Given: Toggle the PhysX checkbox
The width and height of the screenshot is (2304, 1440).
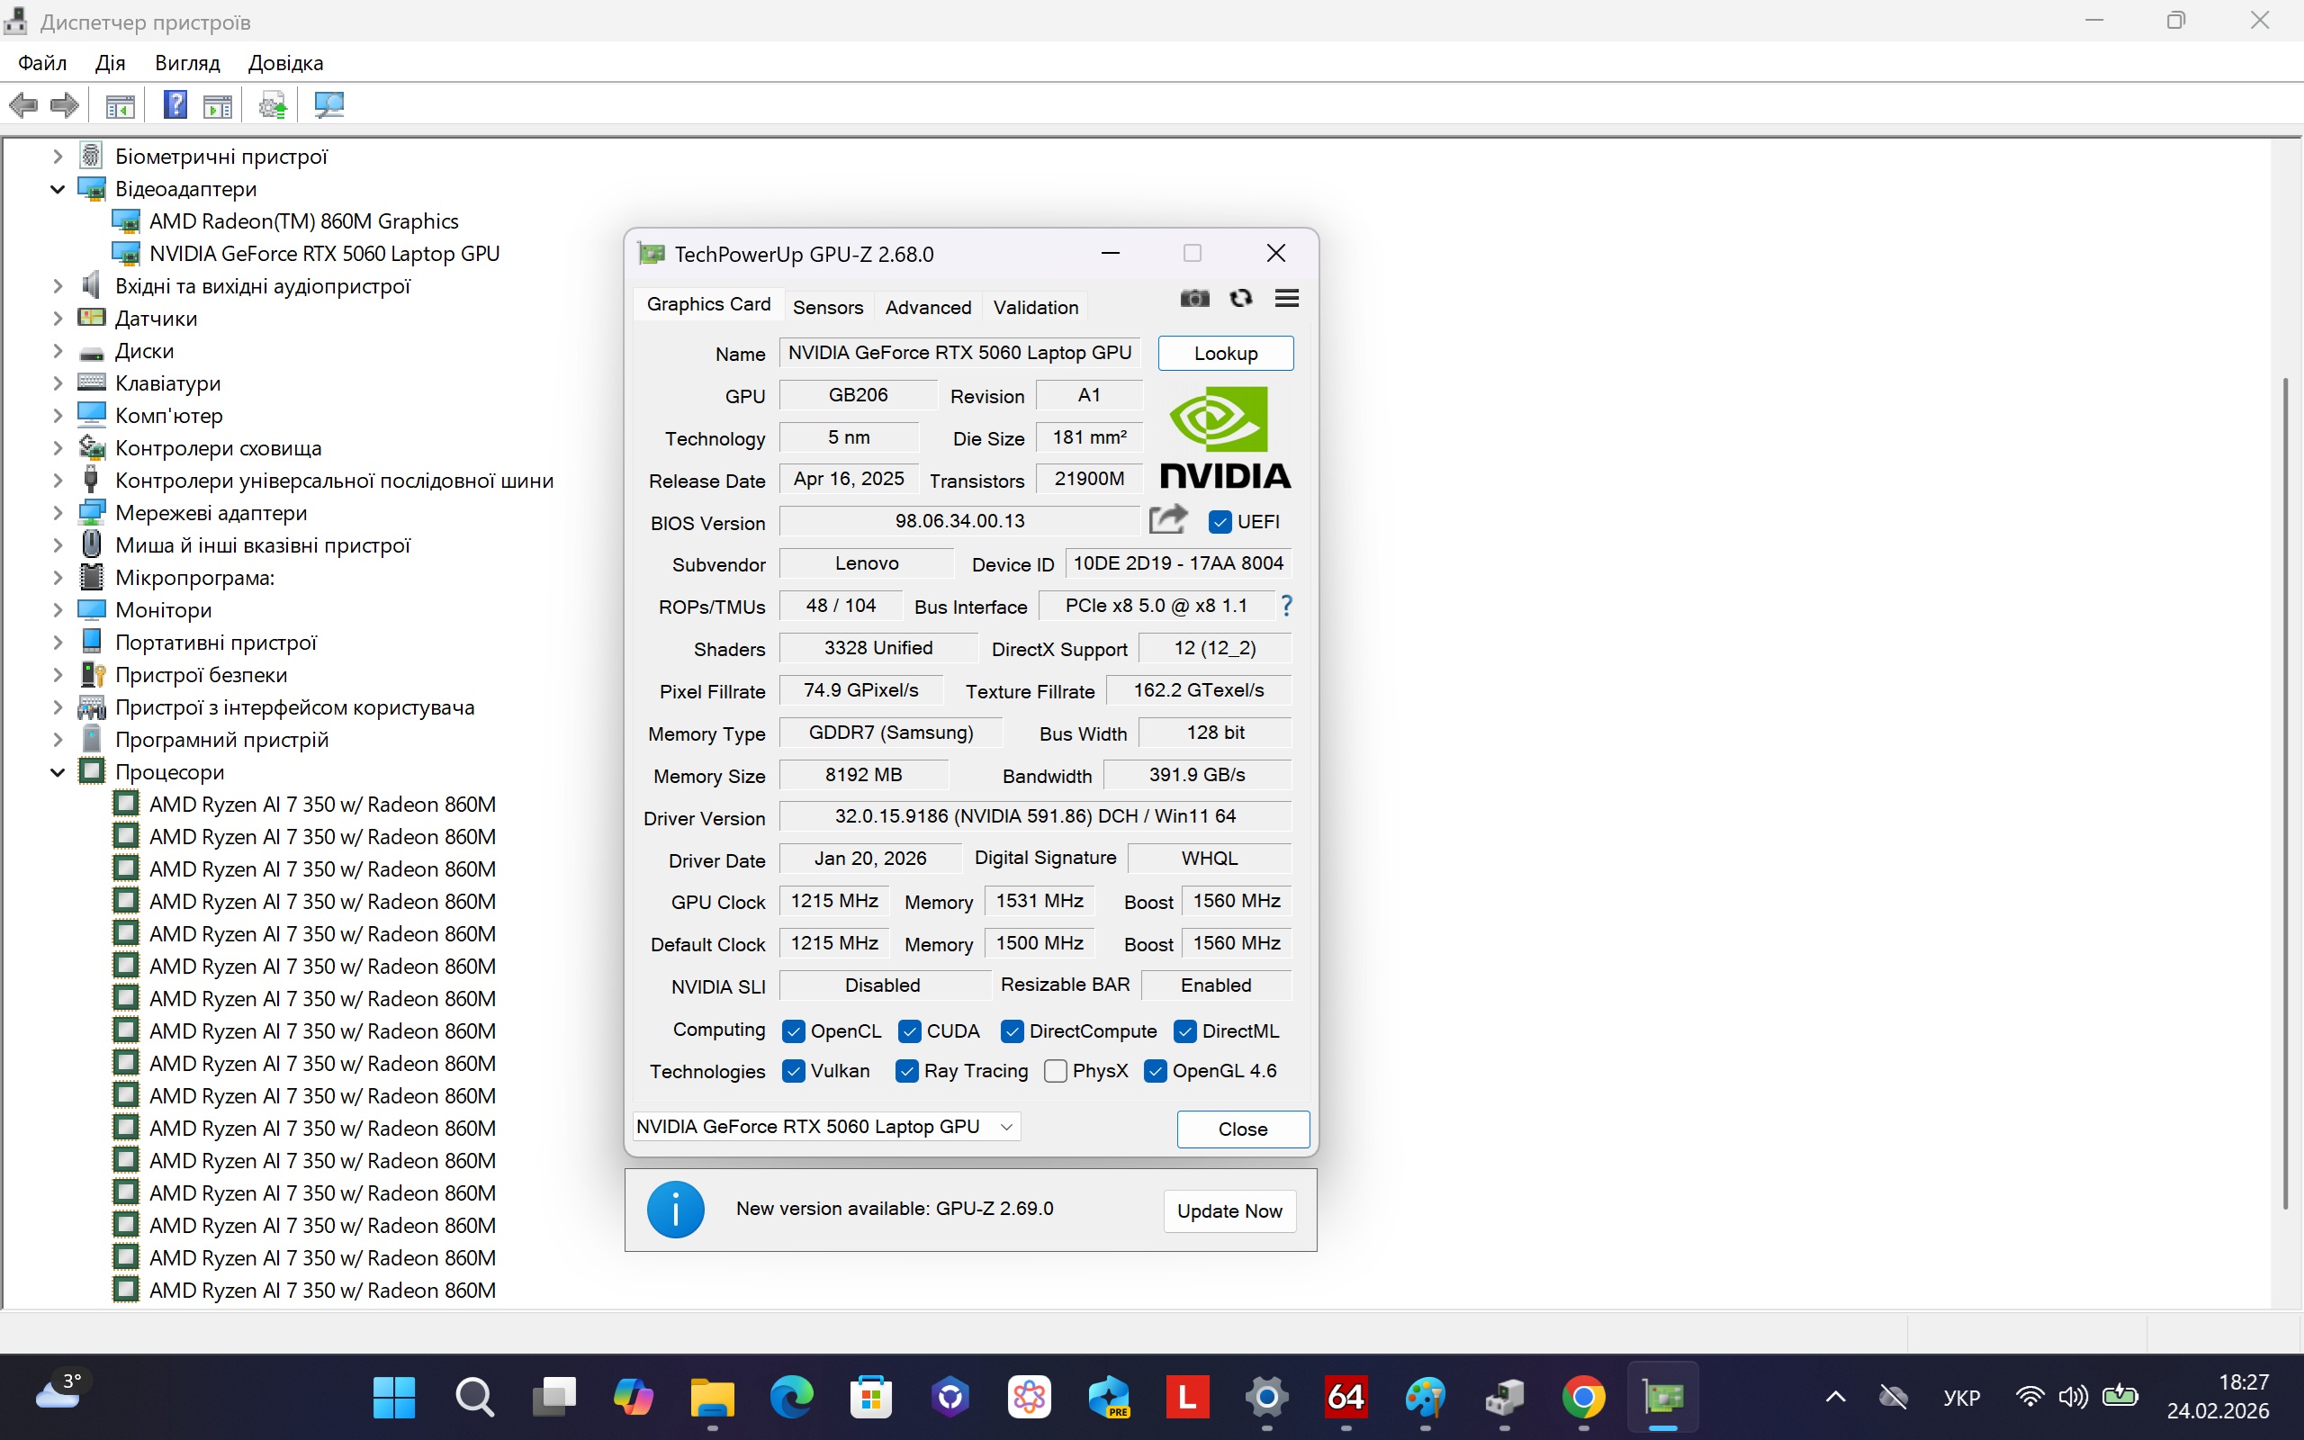Looking at the screenshot, I should point(1055,1071).
